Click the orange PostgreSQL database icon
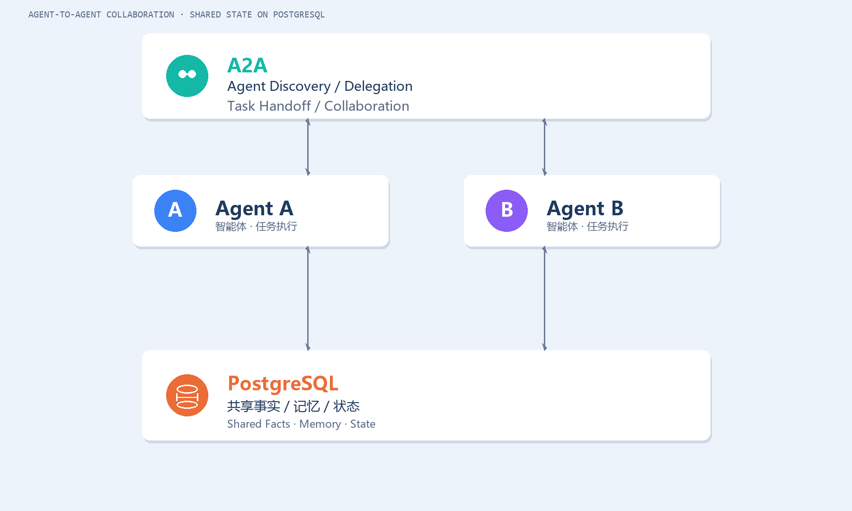This screenshot has width=852, height=511. [x=187, y=395]
